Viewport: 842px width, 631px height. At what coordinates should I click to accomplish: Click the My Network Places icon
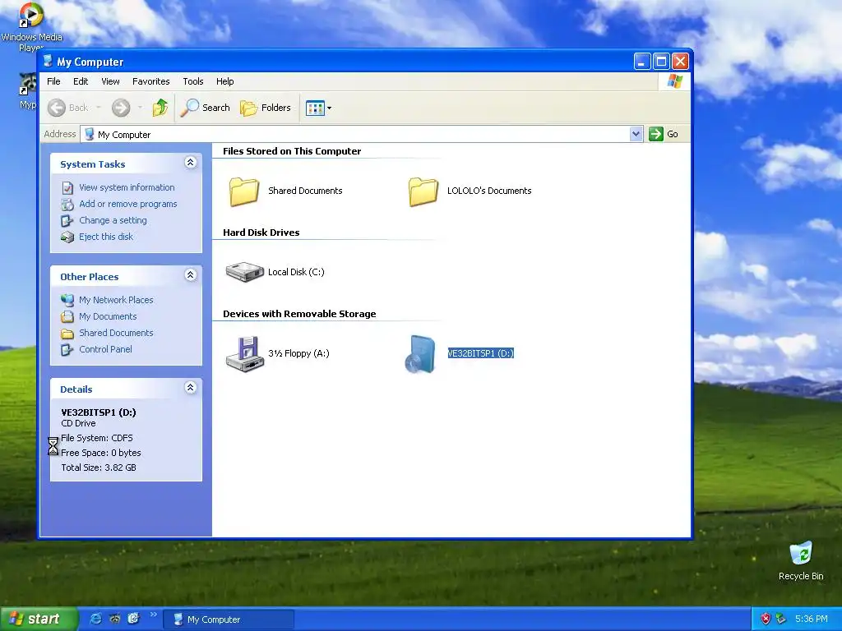click(x=67, y=300)
